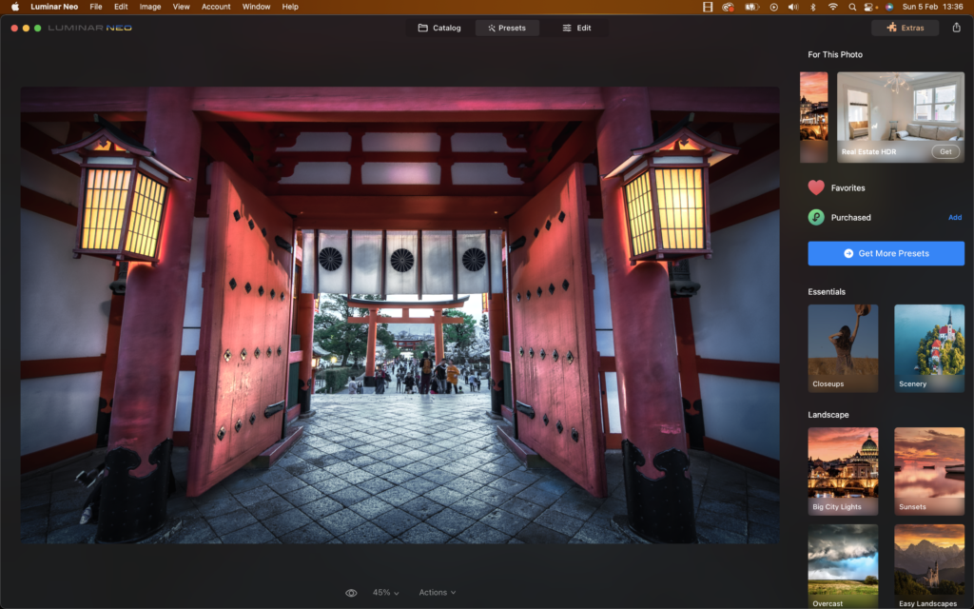The height and width of the screenshot is (609, 974).
Task: Open the Sunsets preset collection
Action: (x=929, y=471)
